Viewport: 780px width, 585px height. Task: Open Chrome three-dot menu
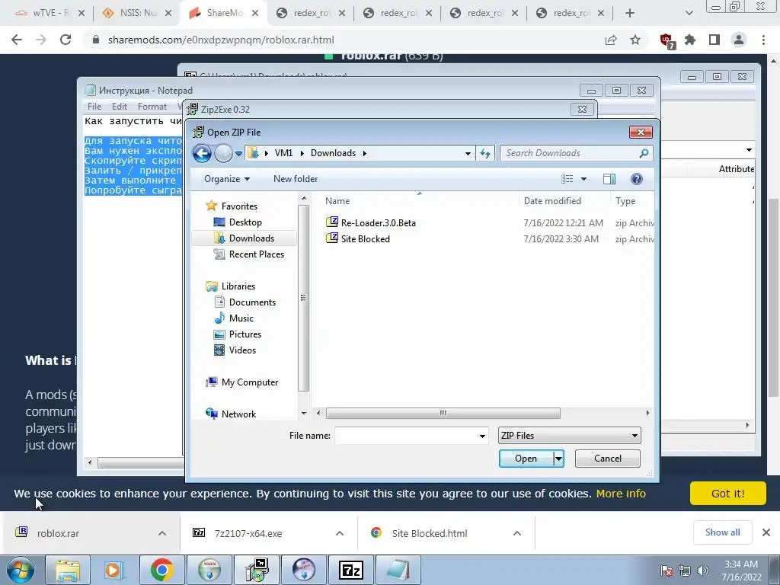click(x=763, y=40)
